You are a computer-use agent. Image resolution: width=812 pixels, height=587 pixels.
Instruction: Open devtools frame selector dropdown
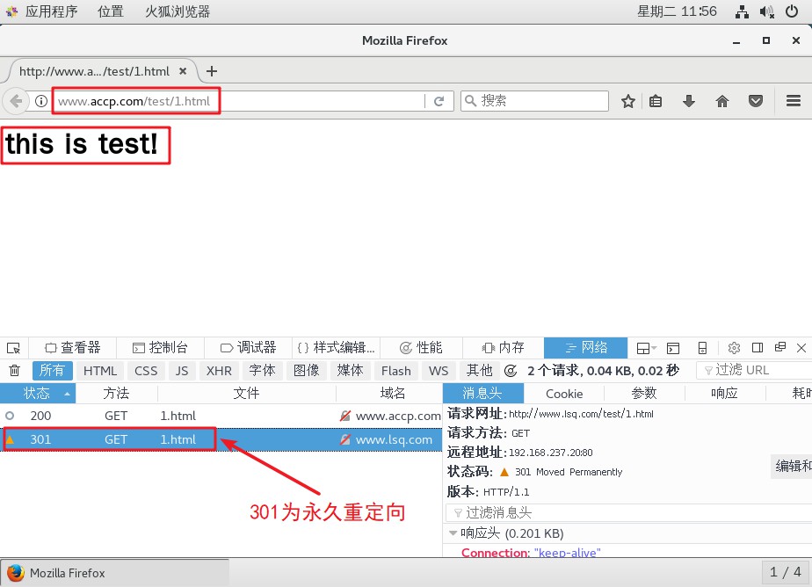(646, 348)
